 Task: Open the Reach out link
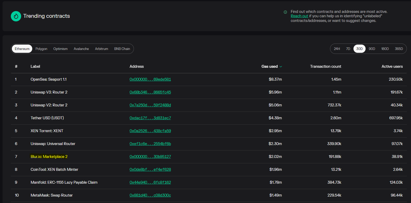click(299, 16)
